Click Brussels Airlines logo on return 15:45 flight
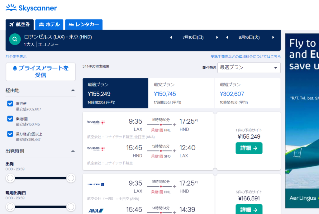 (96, 148)
